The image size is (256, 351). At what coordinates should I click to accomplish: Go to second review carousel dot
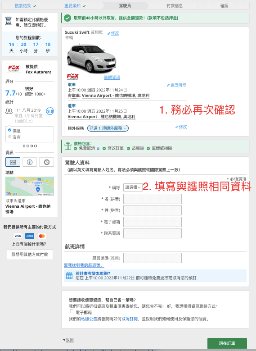coord(28,146)
